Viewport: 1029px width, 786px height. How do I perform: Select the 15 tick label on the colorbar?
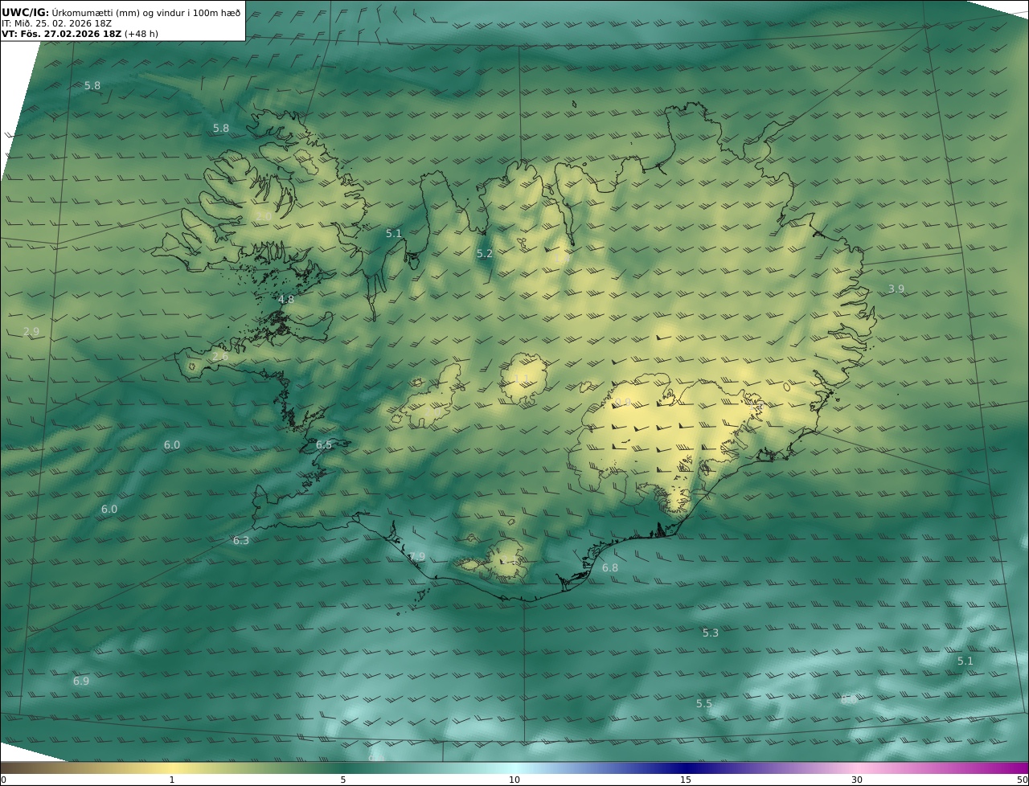click(685, 780)
